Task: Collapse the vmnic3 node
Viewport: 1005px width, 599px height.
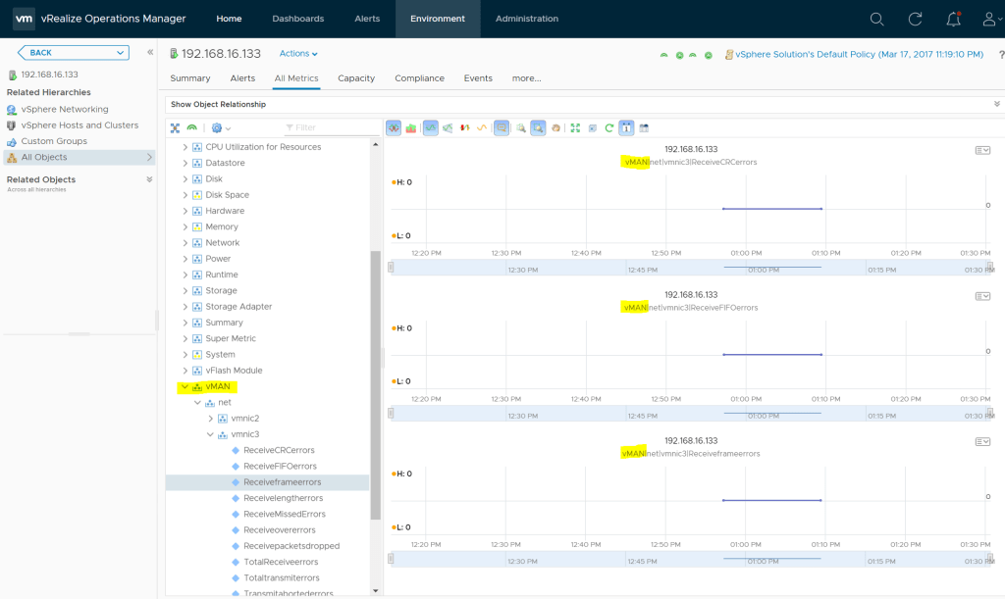Action: pyautogui.click(x=210, y=434)
